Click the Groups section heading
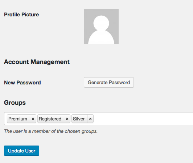This screenshot has width=193, height=163. pyautogui.click(x=15, y=103)
